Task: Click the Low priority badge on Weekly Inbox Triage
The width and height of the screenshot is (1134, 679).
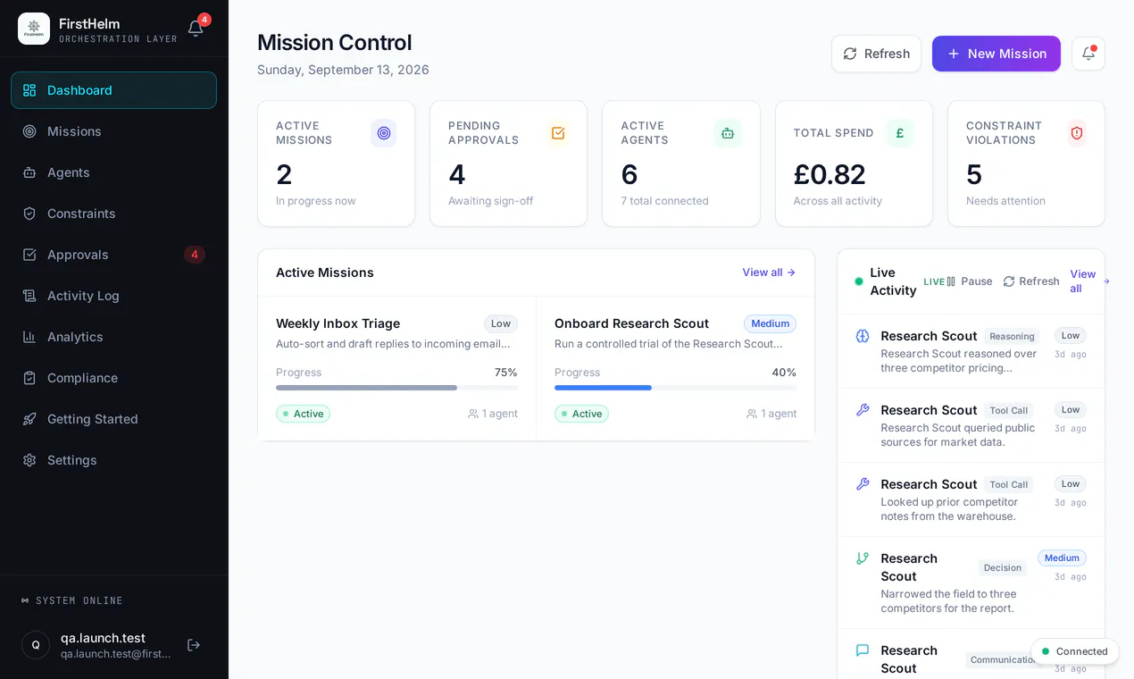Action: tap(501, 323)
